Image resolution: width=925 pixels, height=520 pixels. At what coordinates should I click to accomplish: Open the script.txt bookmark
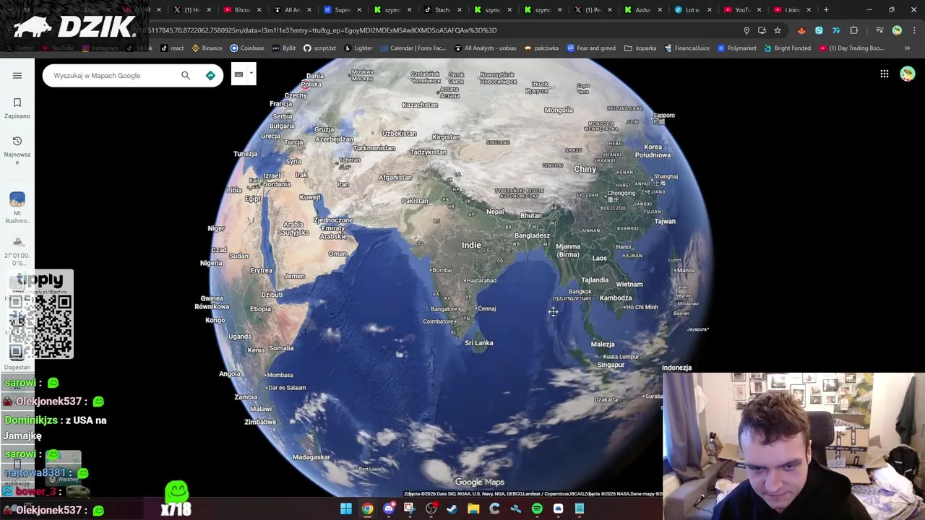coord(319,48)
